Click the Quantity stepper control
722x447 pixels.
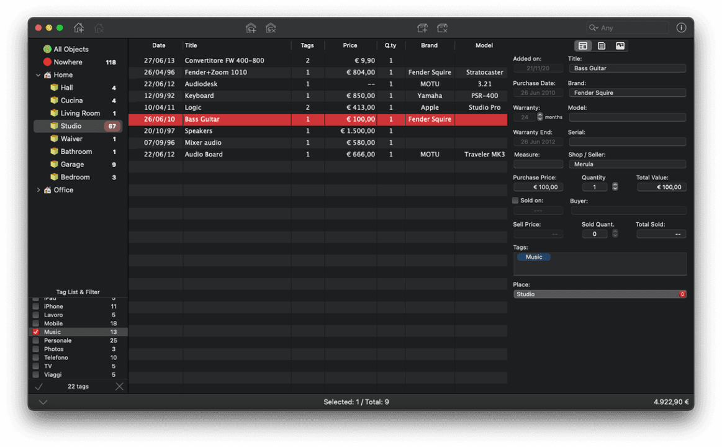point(615,187)
